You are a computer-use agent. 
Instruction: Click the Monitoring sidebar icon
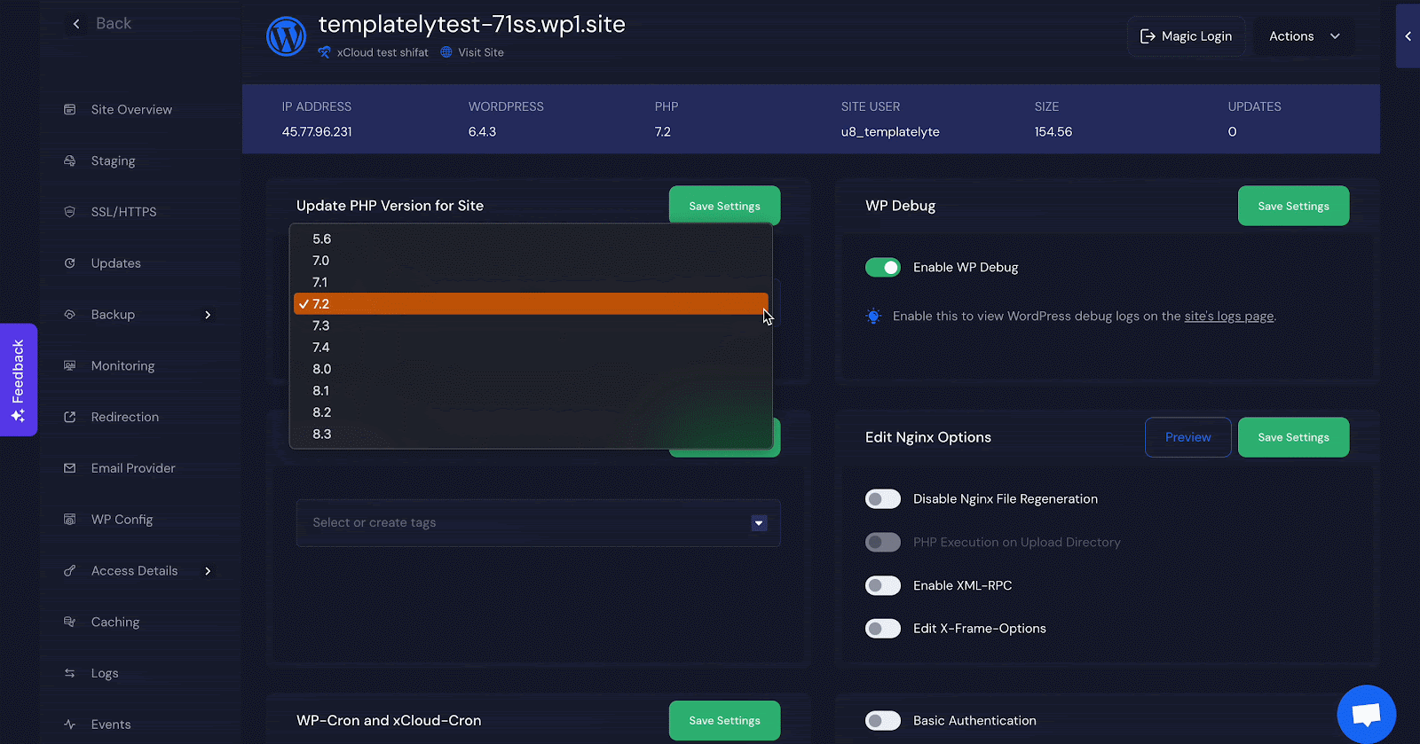coord(70,365)
